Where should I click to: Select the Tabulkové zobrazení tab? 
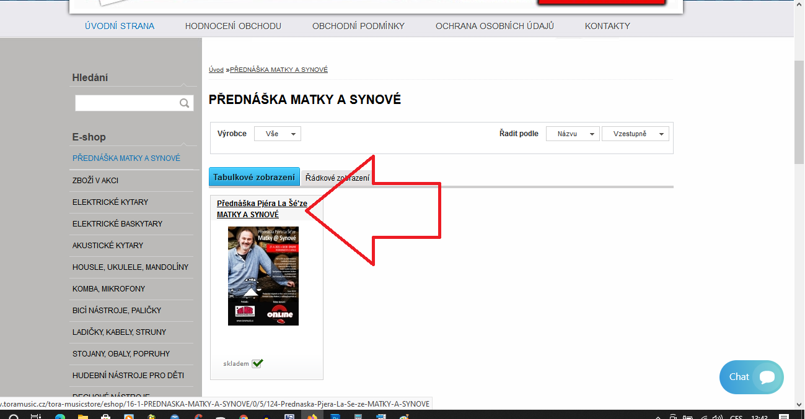tap(254, 177)
